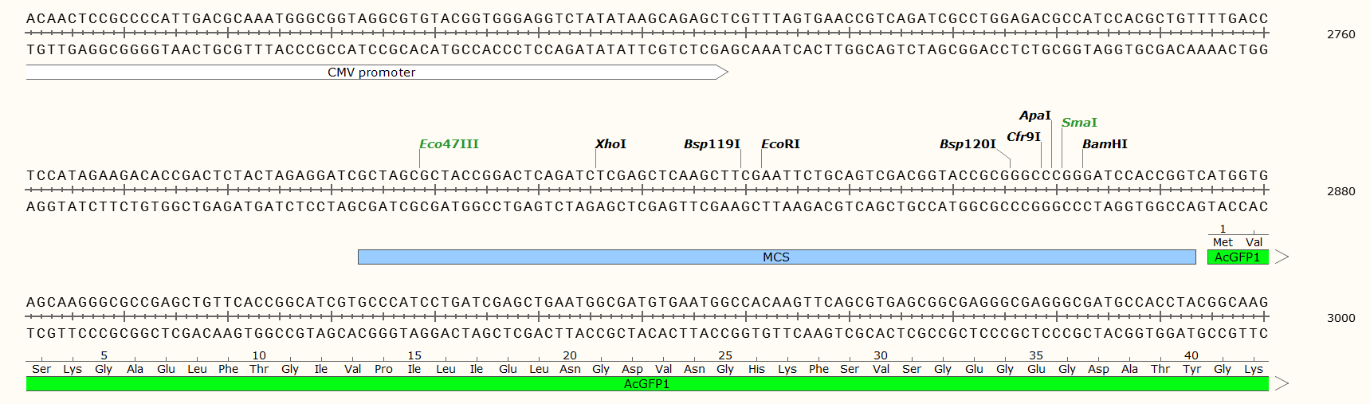Viewport: 1370px width, 404px height.
Task: Select the green SmaI enzyme label
Action: [x=1079, y=123]
